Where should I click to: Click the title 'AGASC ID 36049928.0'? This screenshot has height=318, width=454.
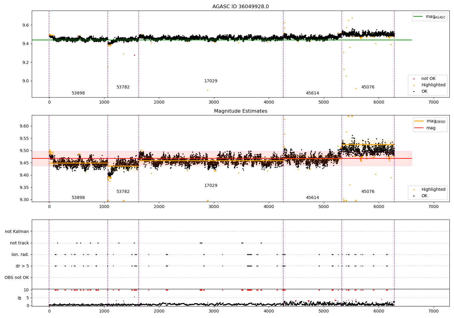click(241, 7)
